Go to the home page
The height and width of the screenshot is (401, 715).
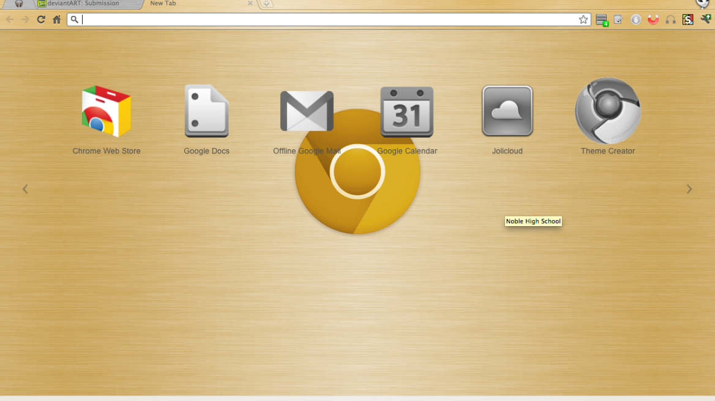(56, 20)
